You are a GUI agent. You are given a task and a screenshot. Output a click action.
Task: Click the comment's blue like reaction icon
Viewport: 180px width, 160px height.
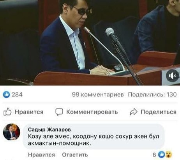click(x=162, y=155)
